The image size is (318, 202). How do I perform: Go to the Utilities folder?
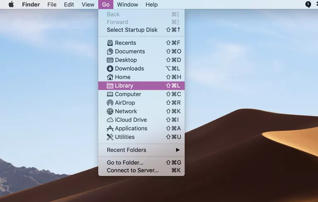click(x=141, y=137)
